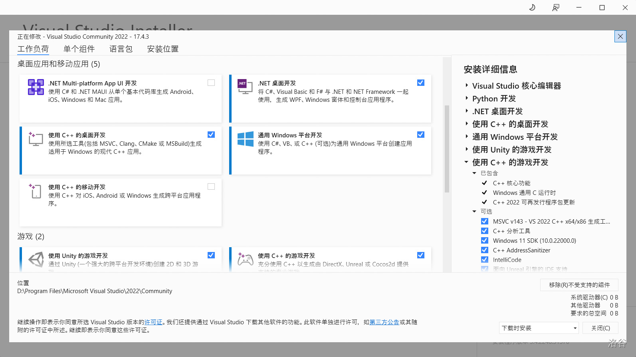
Task: Uncheck MSVC v143 build tools option
Action: (485, 221)
